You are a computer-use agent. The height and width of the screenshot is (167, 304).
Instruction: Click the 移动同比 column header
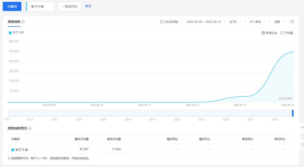[x=248, y=139]
